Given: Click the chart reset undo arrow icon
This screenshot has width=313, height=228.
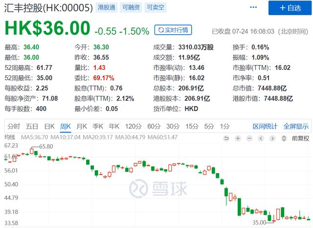Looking at the screenshot, I should (226, 138).
